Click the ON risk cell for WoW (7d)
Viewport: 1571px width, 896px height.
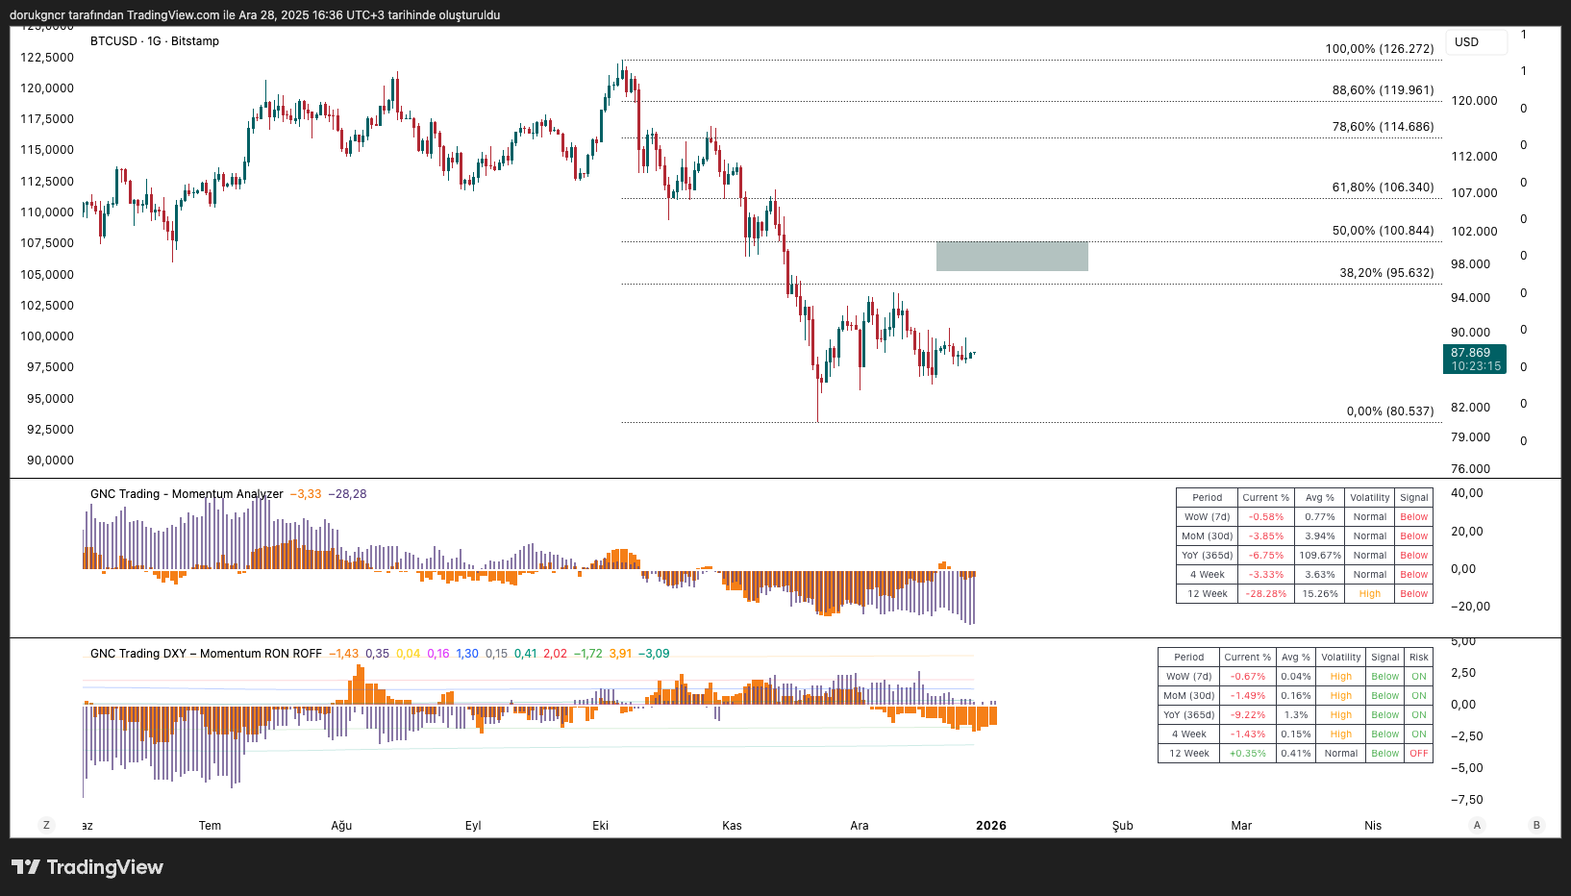(1418, 677)
